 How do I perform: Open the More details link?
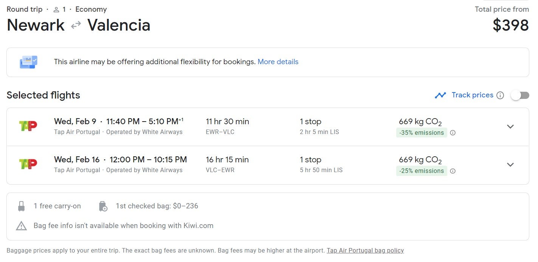point(278,62)
